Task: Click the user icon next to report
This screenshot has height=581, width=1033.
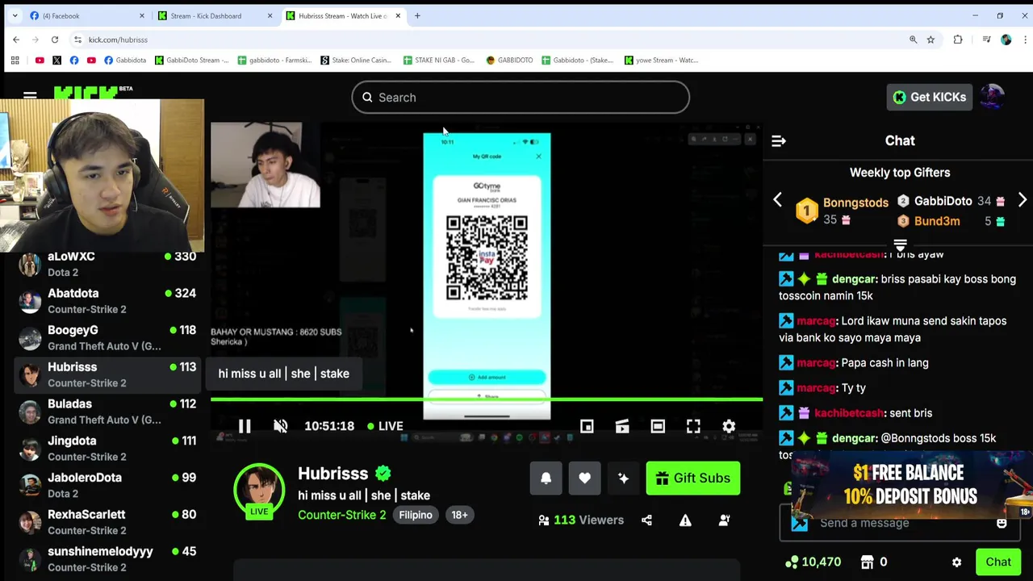Action: coord(724,520)
